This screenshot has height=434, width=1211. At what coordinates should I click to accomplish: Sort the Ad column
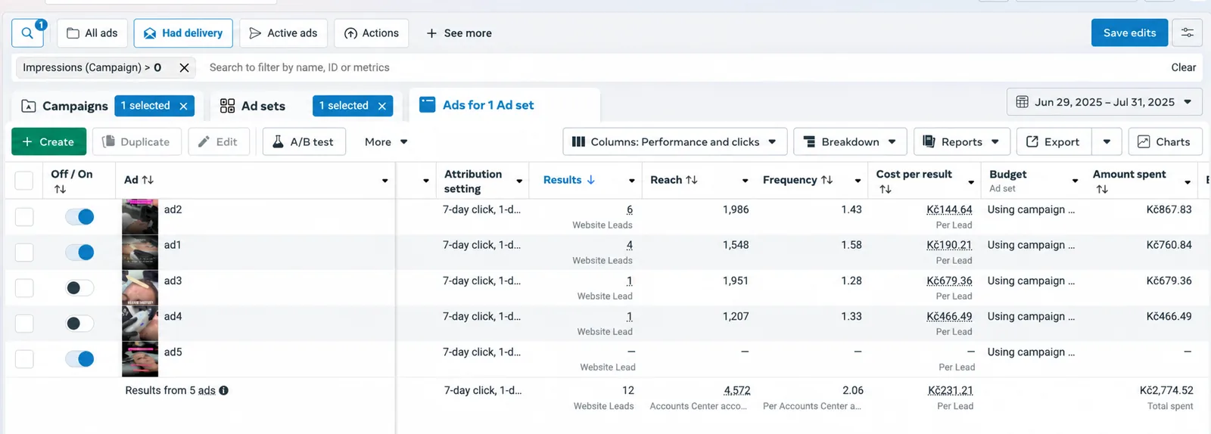(148, 180)
